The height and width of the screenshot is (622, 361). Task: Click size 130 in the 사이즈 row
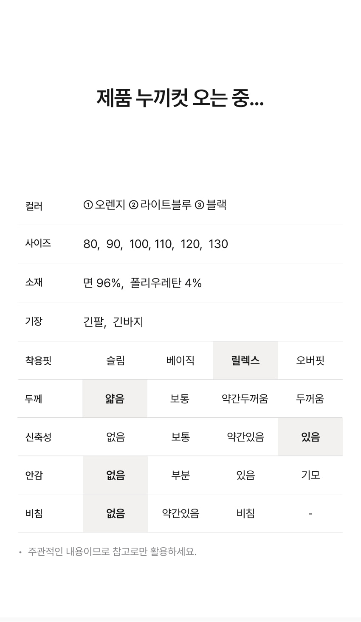click(x=218, y=244)
